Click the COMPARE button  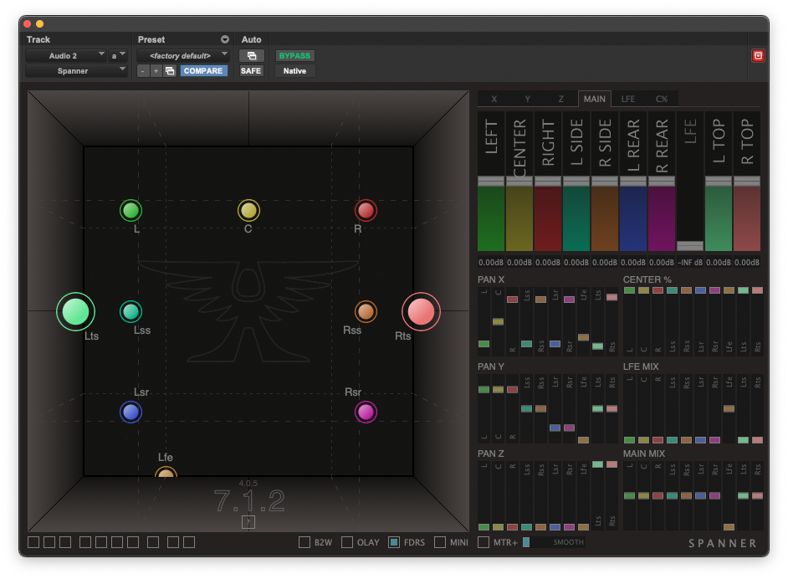[x=203, y=71]
